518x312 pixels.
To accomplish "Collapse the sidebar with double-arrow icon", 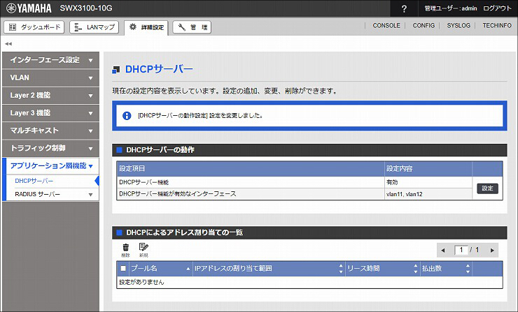I will click(8, 43).
